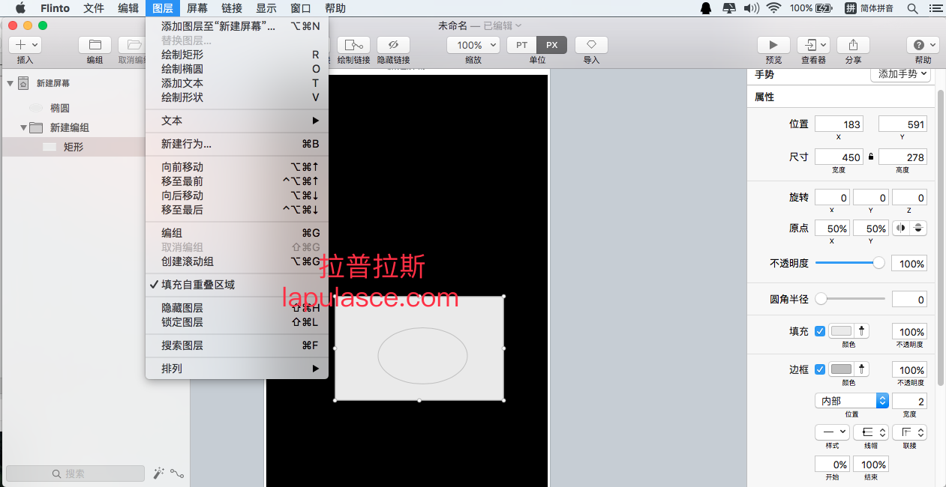Collapse the 新建编组 group triangle
The image size is (946, 487).
coord(23,127)
